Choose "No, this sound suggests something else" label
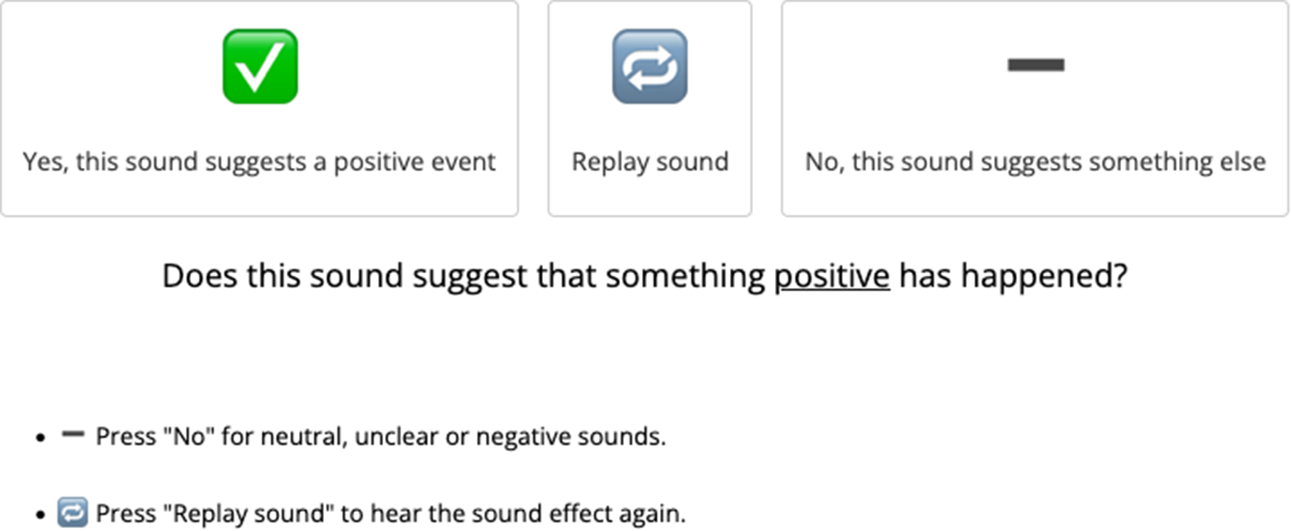1291x531 pixels. pos(1035,161)
